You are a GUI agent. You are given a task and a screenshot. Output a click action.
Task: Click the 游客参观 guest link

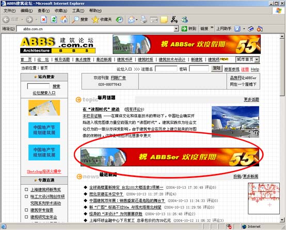(x=231, y=69)
